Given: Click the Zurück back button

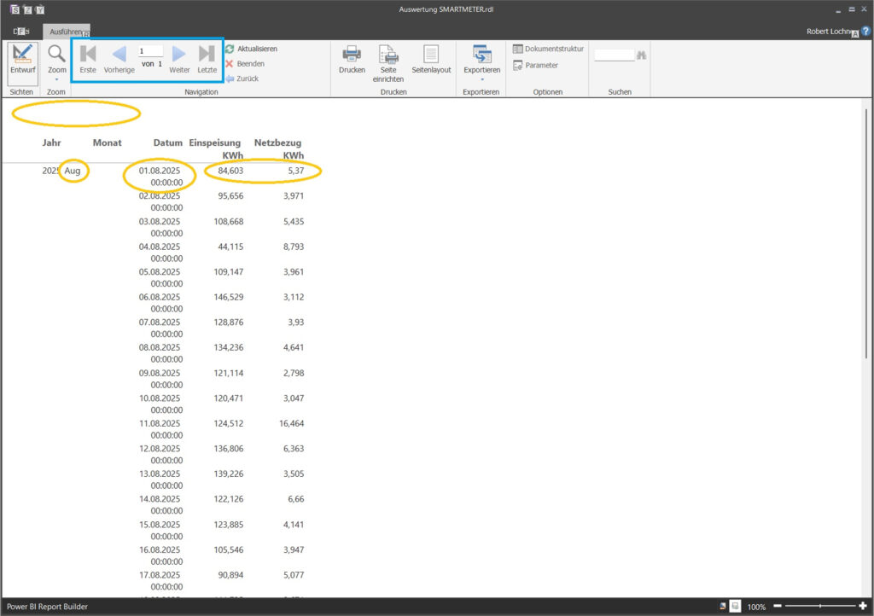Looking at the screenshot, I should pyautogui.click(x=242, y=78).
